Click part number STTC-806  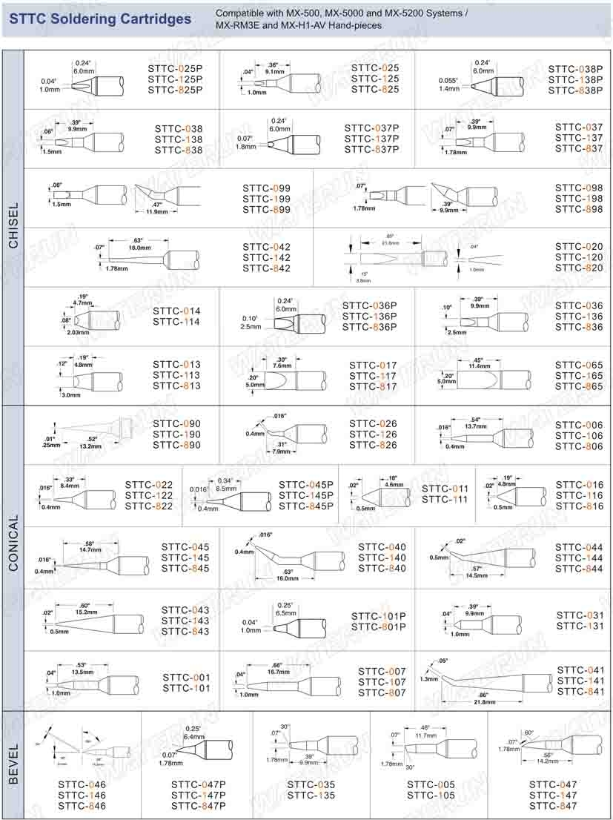tap(579, 446)
